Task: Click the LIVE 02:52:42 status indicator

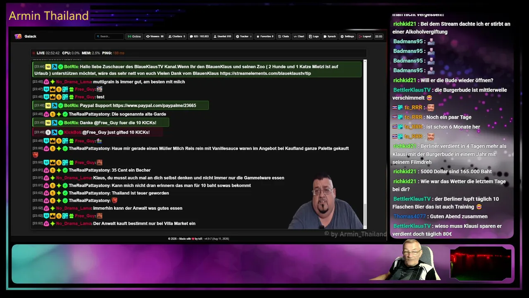Action: click(46, 53)
